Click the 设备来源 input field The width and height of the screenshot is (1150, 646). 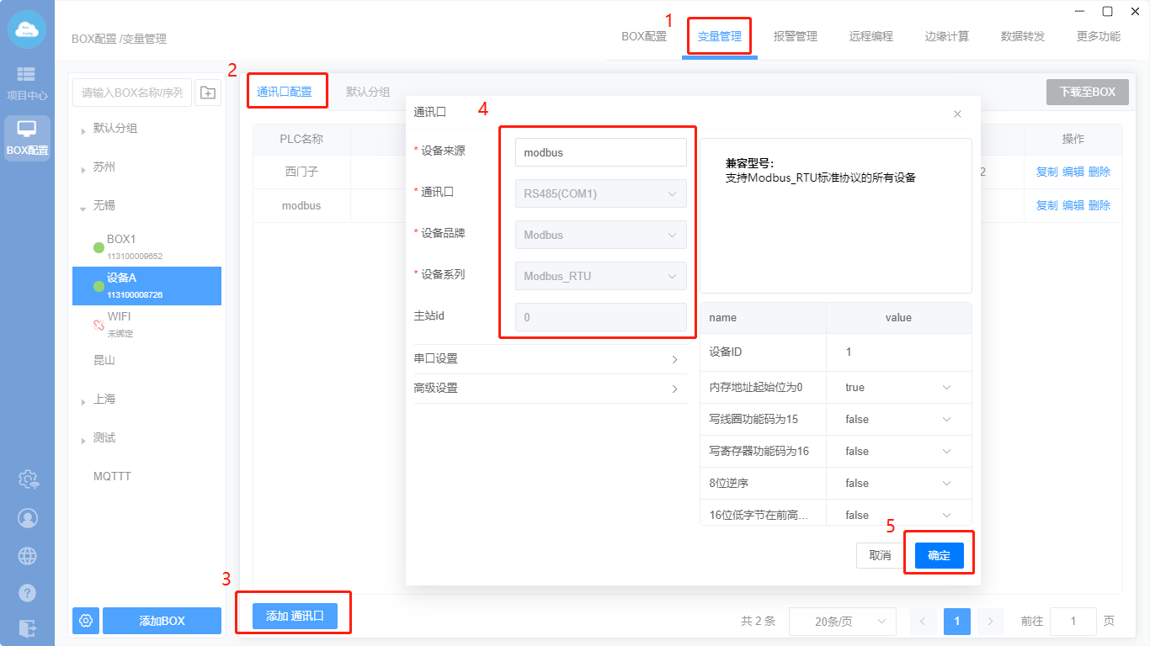(x=600, y=152)
